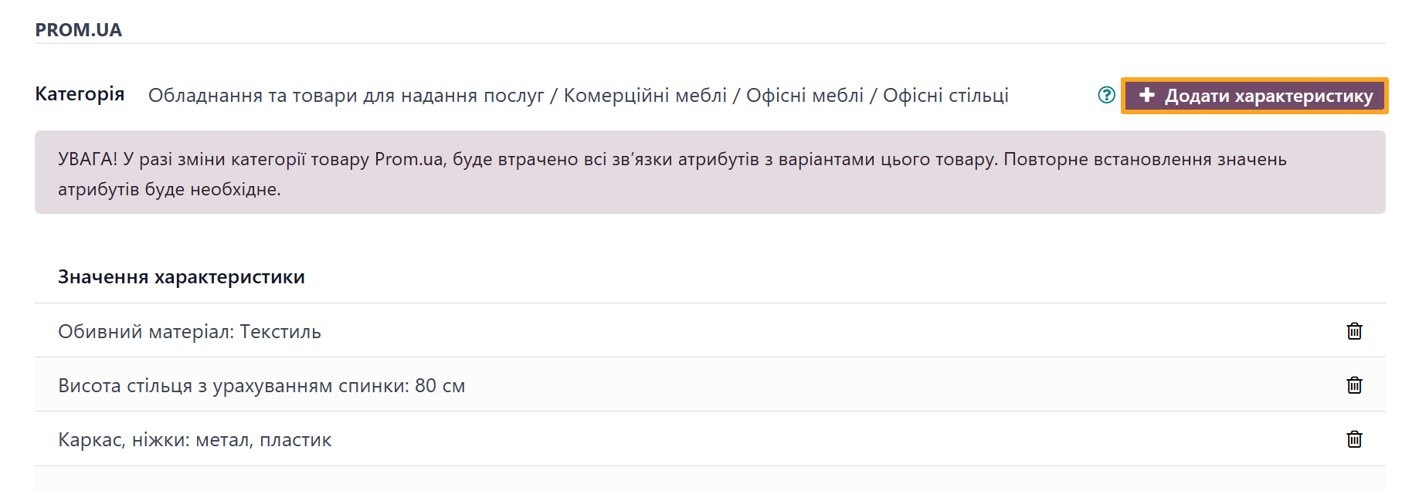Remove the 'Висота стільця' row with trash icon

click(1354, 385)
